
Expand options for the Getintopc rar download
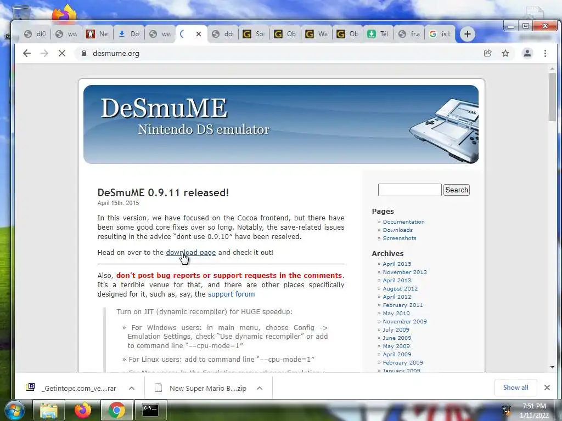tap(132, 388)
